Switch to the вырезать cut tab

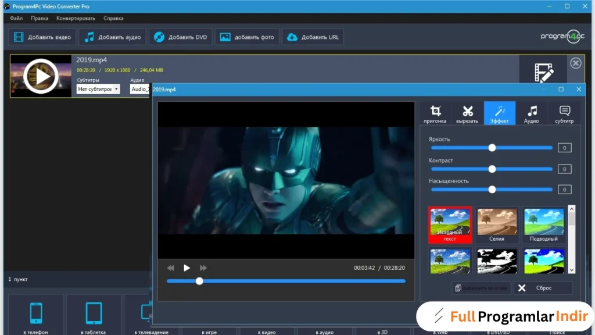467,113
